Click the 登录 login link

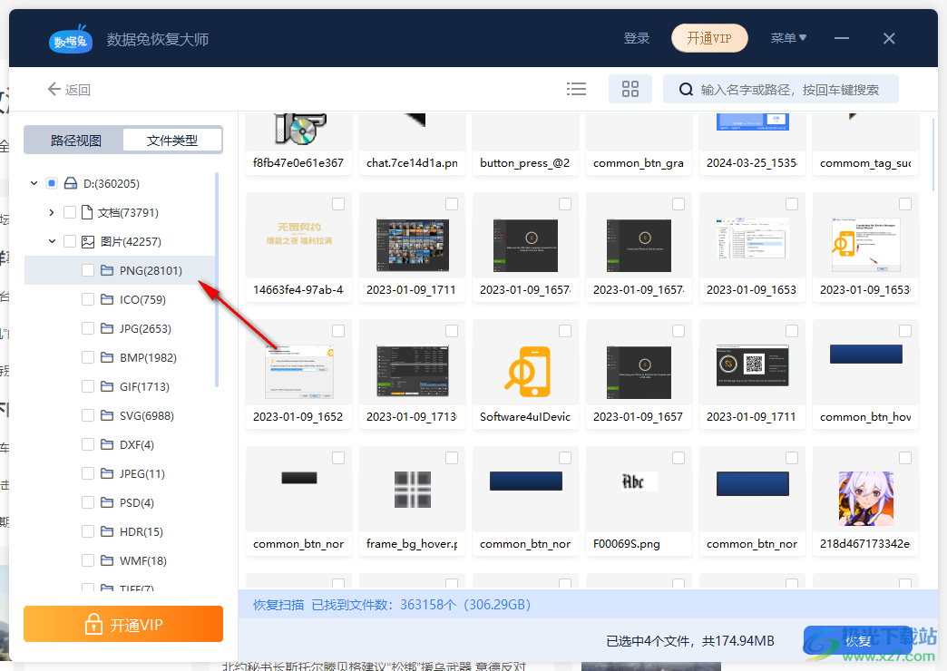637,38
